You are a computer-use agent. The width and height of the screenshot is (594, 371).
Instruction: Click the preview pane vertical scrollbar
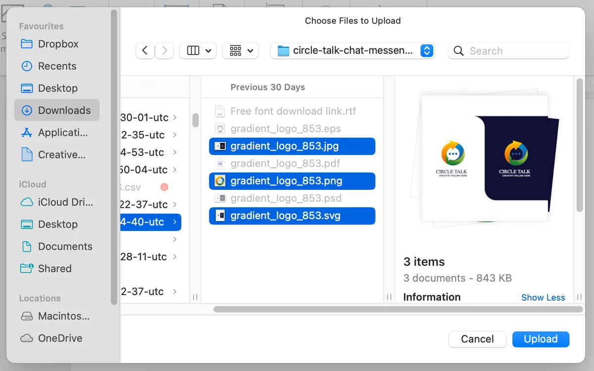click(x=580, y=145)
